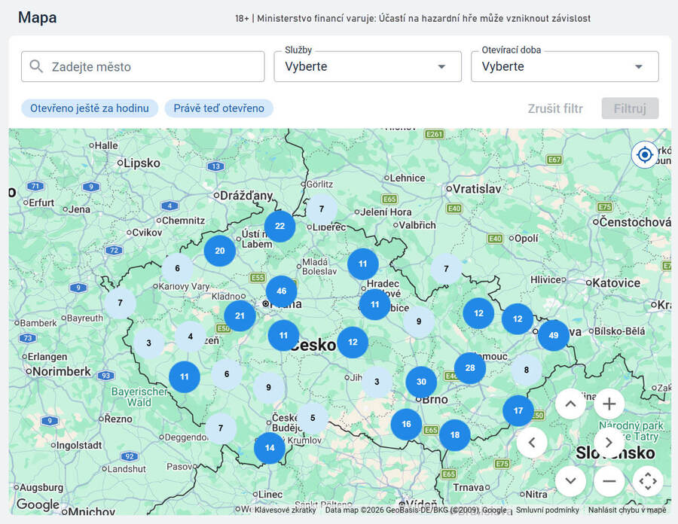Click the 'Slovensko' country label on the map

[615, 453]
